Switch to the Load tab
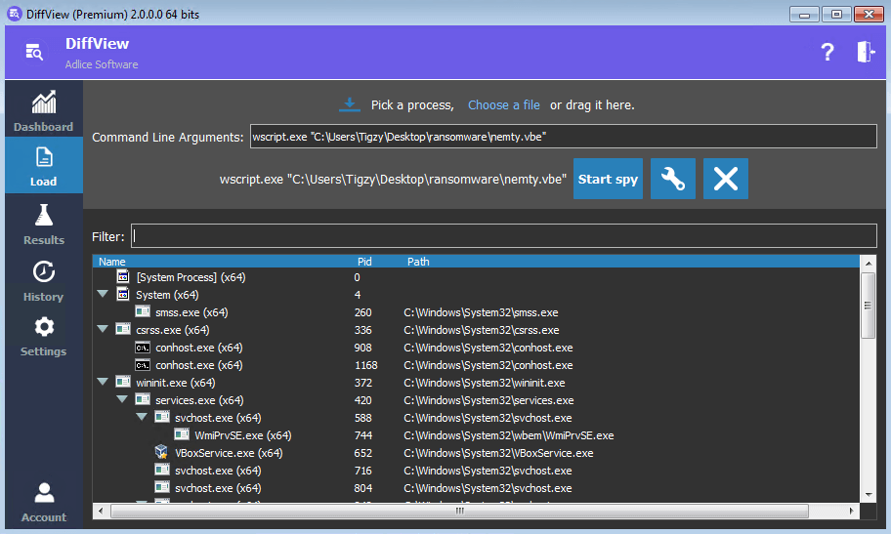891x534 pixels. (x=43, y=166)
